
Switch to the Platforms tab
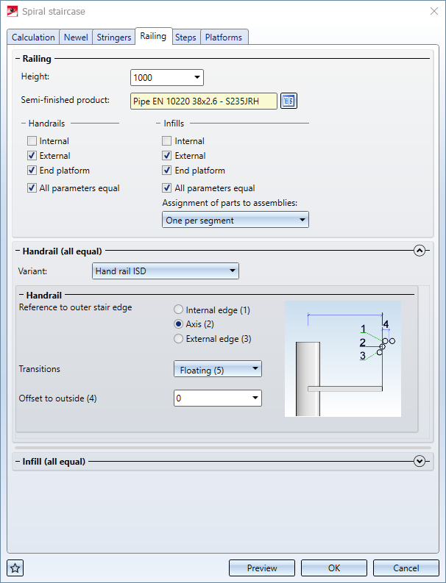pos(224,37)
